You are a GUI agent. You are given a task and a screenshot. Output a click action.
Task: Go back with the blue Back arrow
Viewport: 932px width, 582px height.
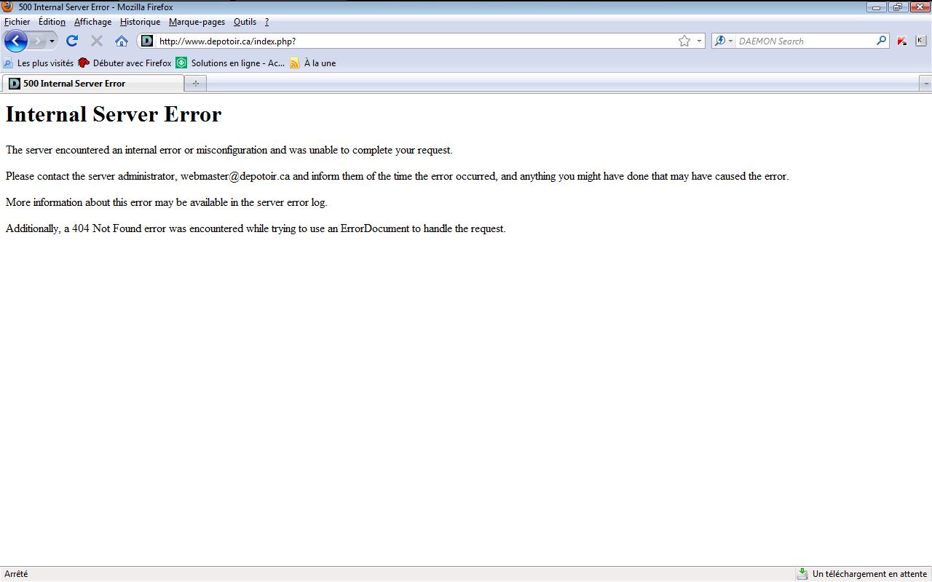(x=15, y=41)
